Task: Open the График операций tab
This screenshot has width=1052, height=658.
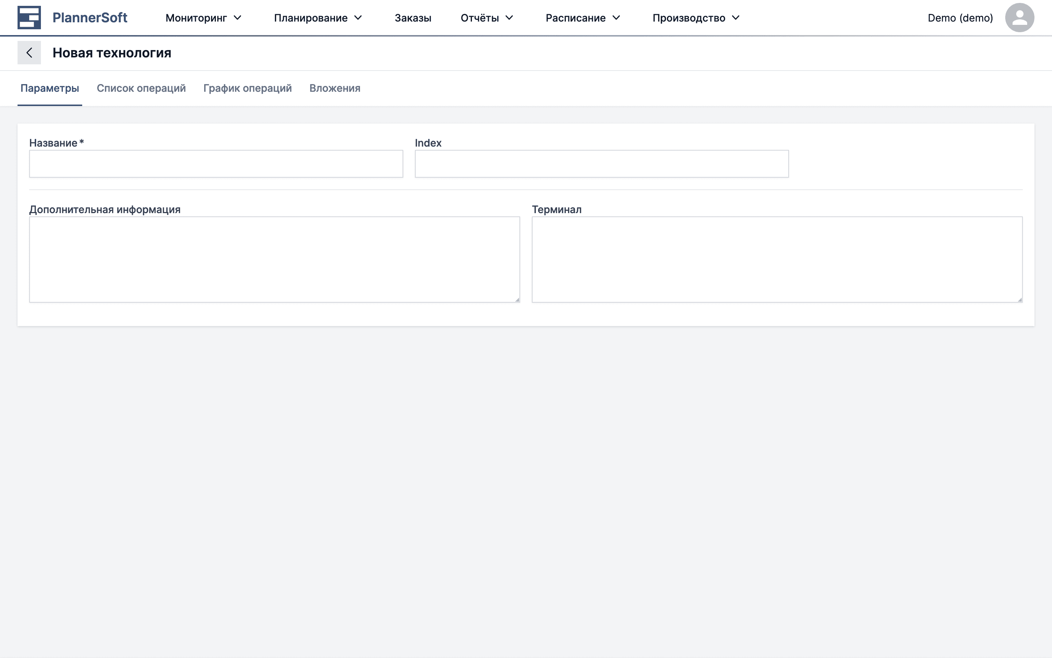Action: coord(247,88)
